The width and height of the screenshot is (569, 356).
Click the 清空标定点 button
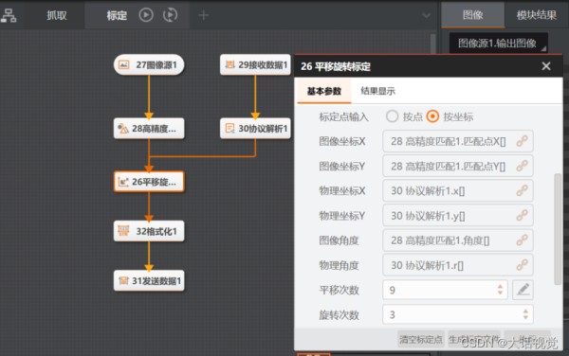pyautogui.click(x=421, y=339)
